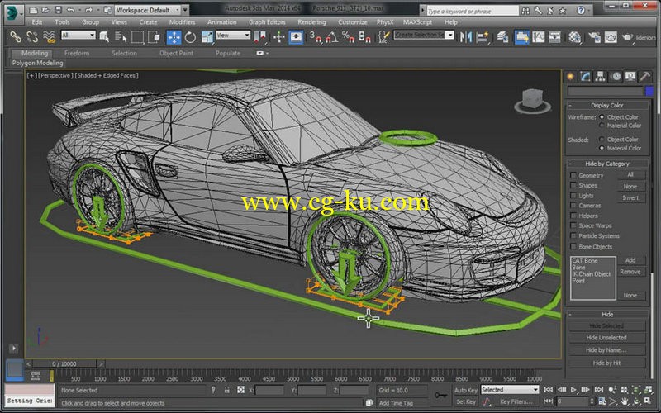
Task: Click the Hide by Hit button
Action: 606,363
